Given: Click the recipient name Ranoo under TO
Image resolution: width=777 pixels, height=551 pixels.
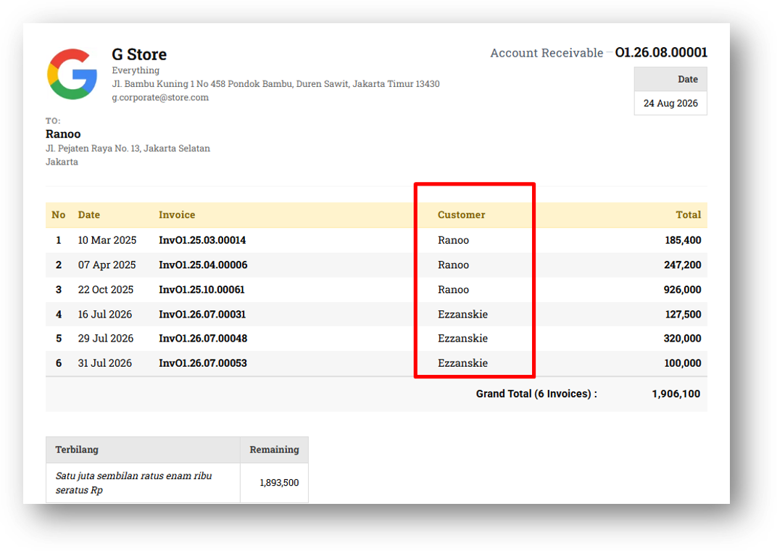Looking at the screenshot, I should pyautogui.click(x=63, y=134).
